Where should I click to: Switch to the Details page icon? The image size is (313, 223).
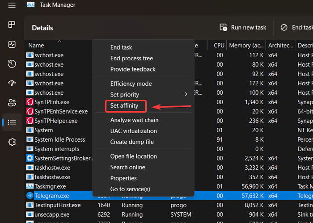(12, 122)
